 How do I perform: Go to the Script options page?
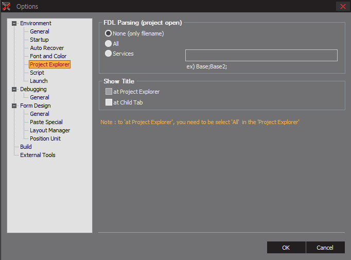(x=37, y=73)
